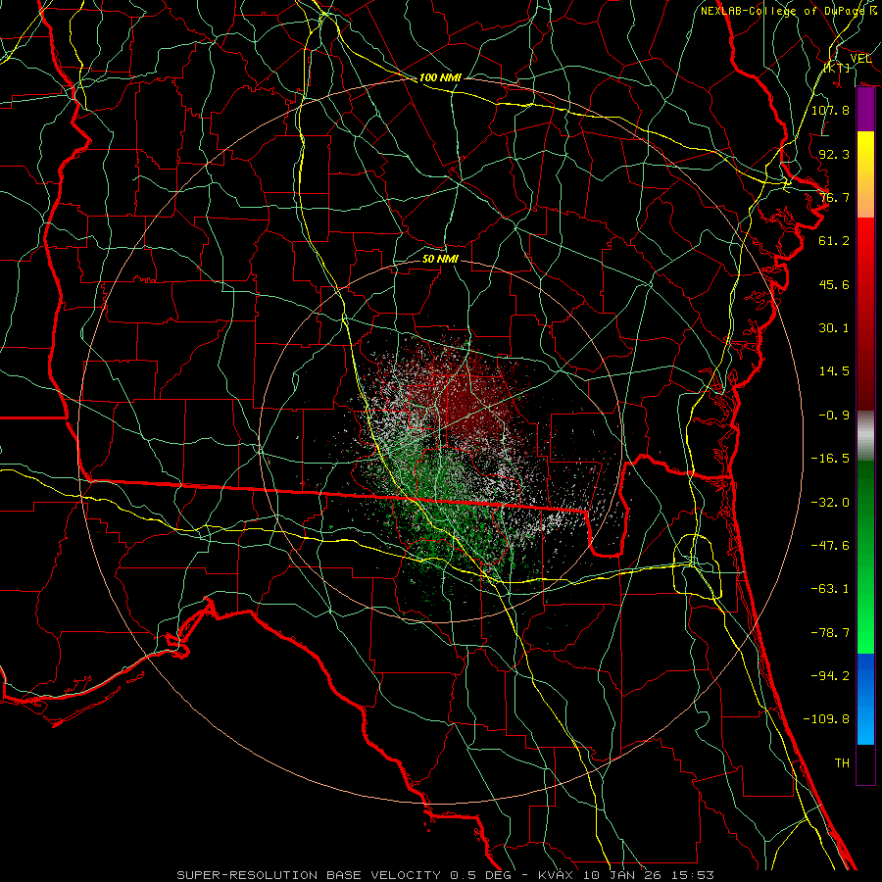The width and height of the screenshot is (882, 882).
Task: Select the 92.3 velocity scale value
Action: [834, 154]
